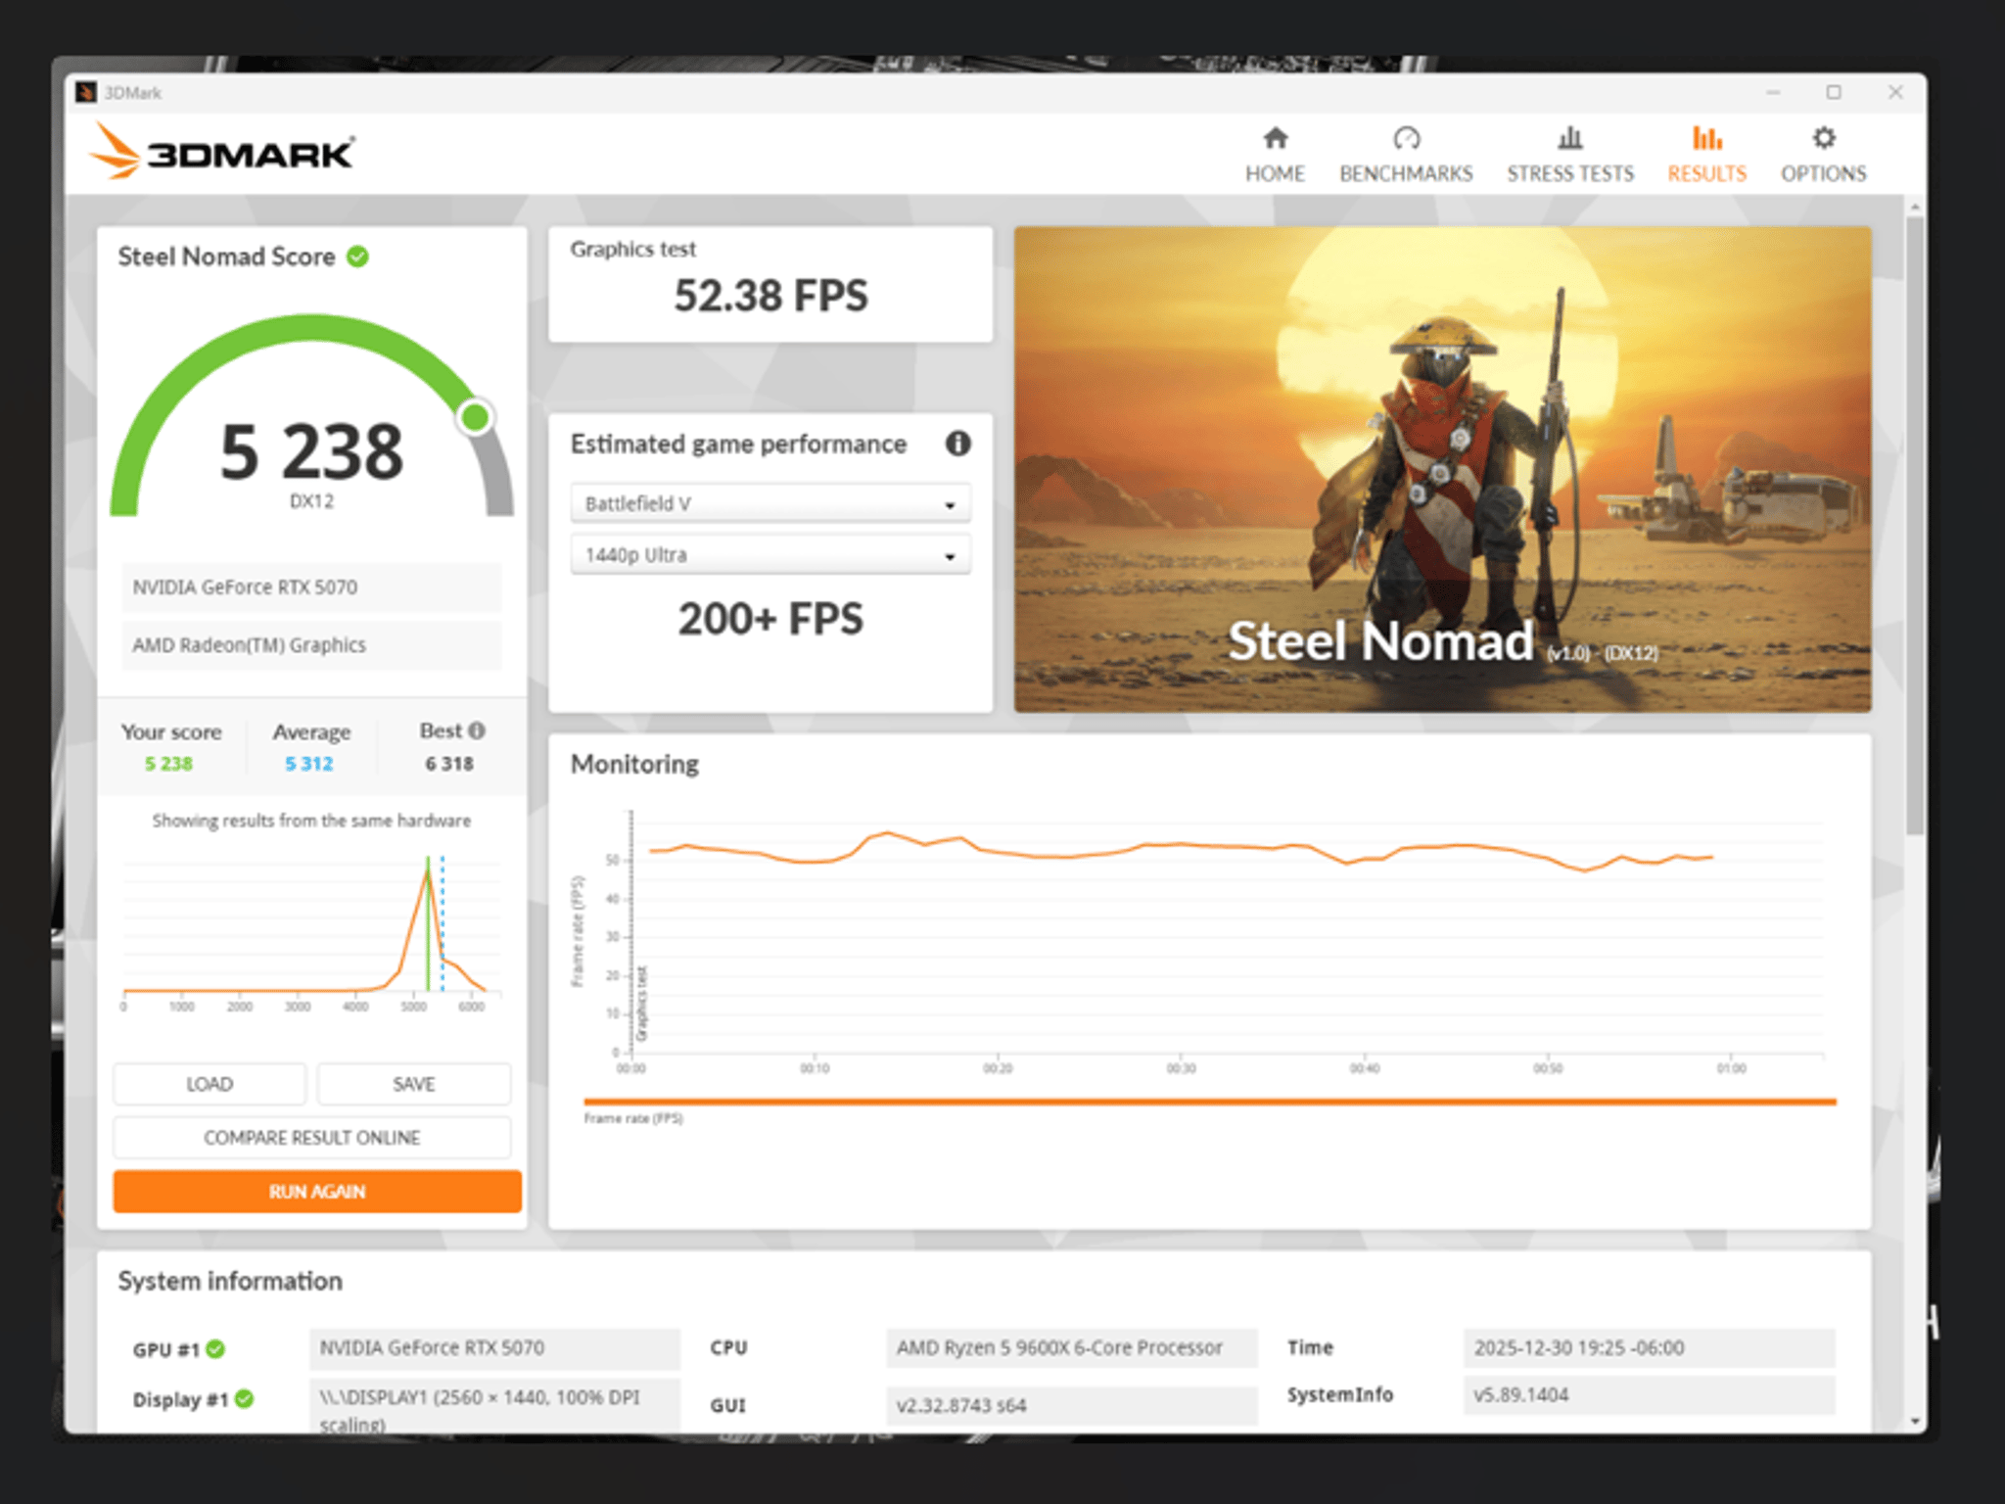The image size is (2005, 1504).
Task: Click the OPTIONS menu label
Action: pos(1823,173)
